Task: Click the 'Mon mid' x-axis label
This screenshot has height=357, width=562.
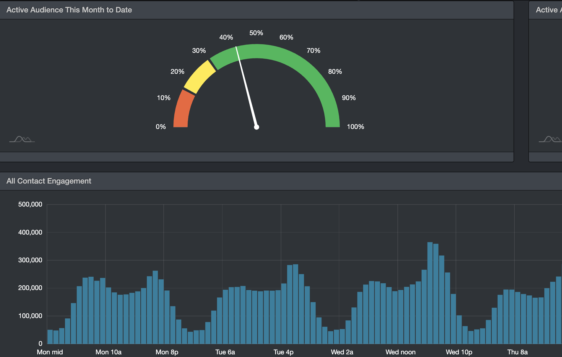Action: (x=50, y=352)
